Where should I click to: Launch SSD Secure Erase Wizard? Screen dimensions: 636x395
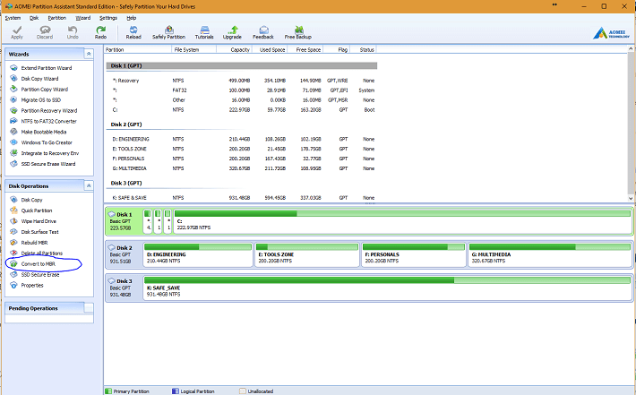pyautogui.click(x=48, y=164)
